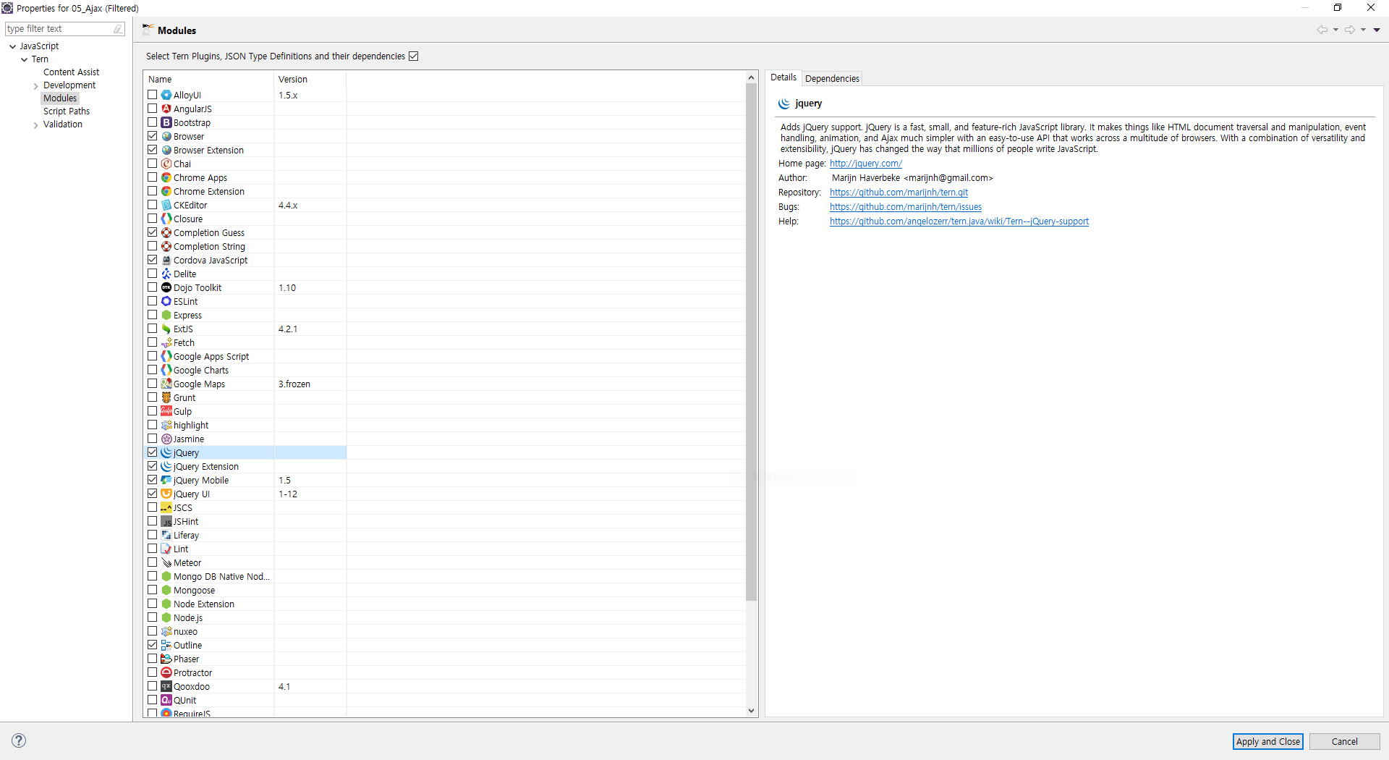Open the help question mark icon

click(20, 740)
